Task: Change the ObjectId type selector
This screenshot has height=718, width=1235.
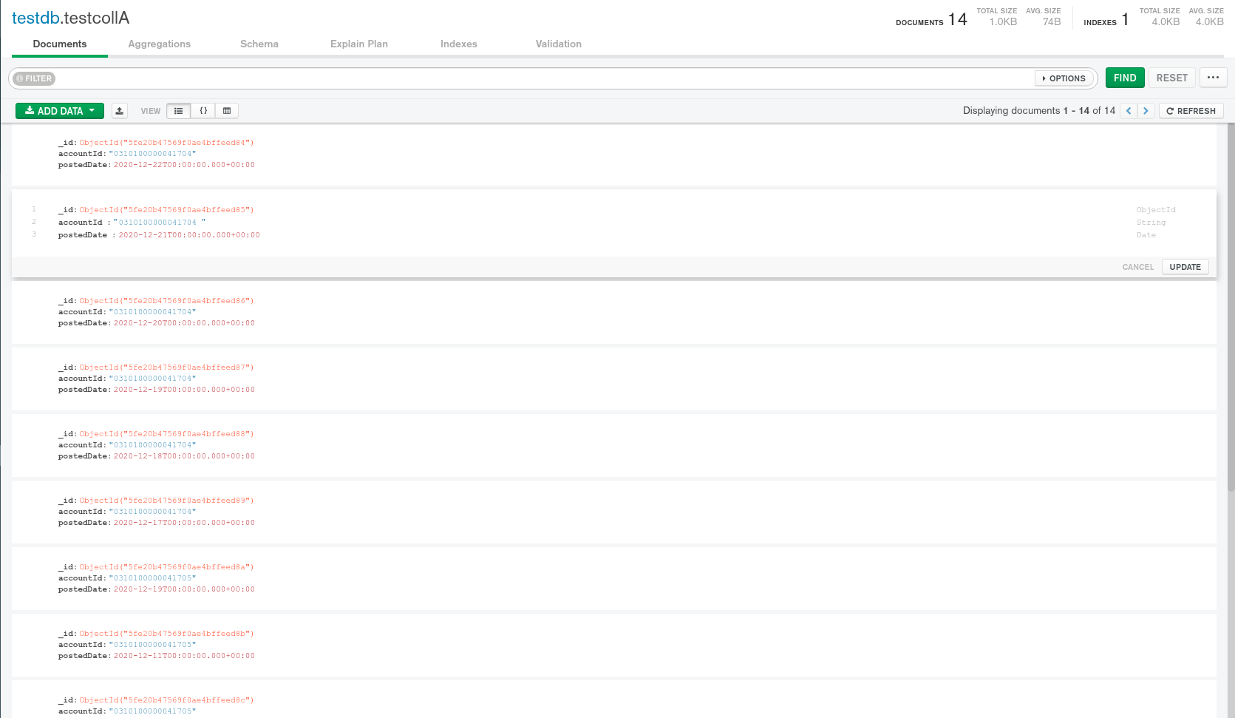Action: tap(1156, 210)
